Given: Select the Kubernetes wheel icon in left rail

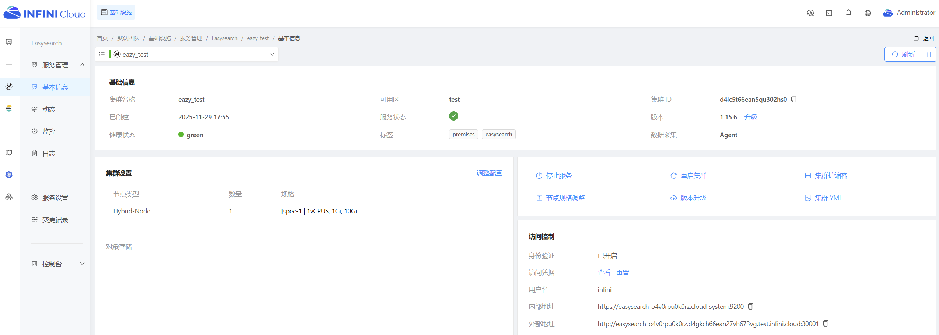Looking at the screenshot, I should pyautogui.click(x=9, y=175).
